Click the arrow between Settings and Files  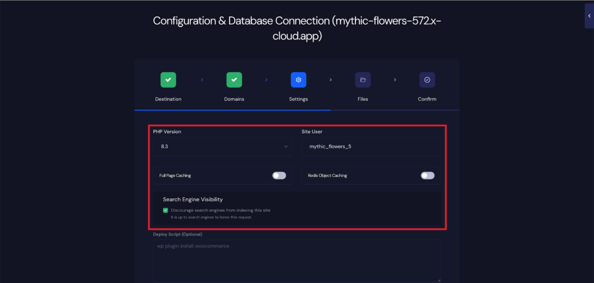click(x=331, y=79)
